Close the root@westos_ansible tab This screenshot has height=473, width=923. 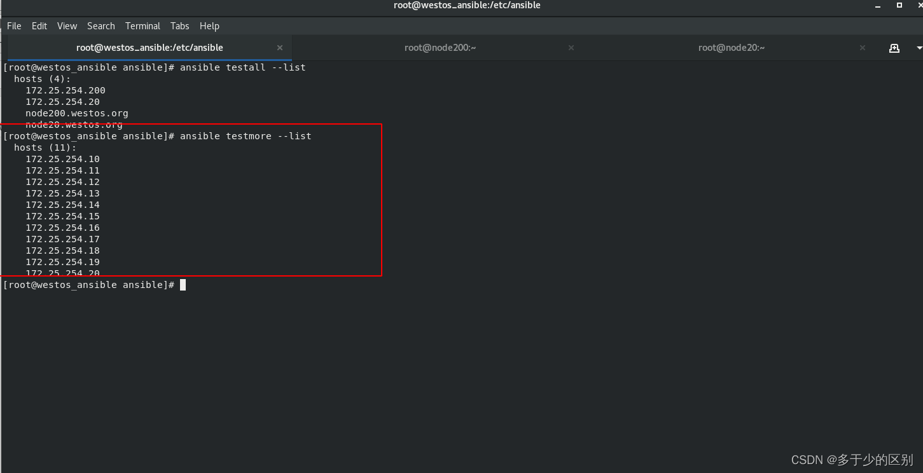(x=280, y=48)
